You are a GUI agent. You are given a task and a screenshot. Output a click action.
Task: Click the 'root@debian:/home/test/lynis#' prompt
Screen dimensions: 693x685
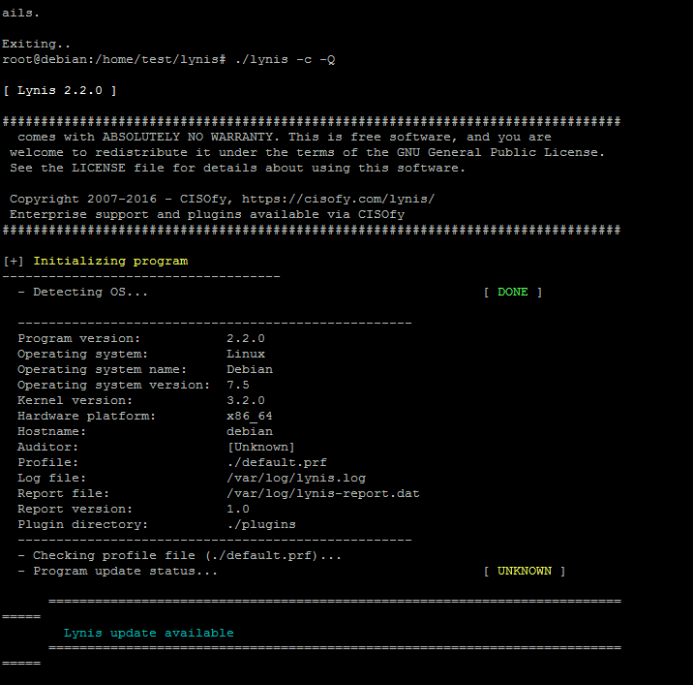pos(114,59)
